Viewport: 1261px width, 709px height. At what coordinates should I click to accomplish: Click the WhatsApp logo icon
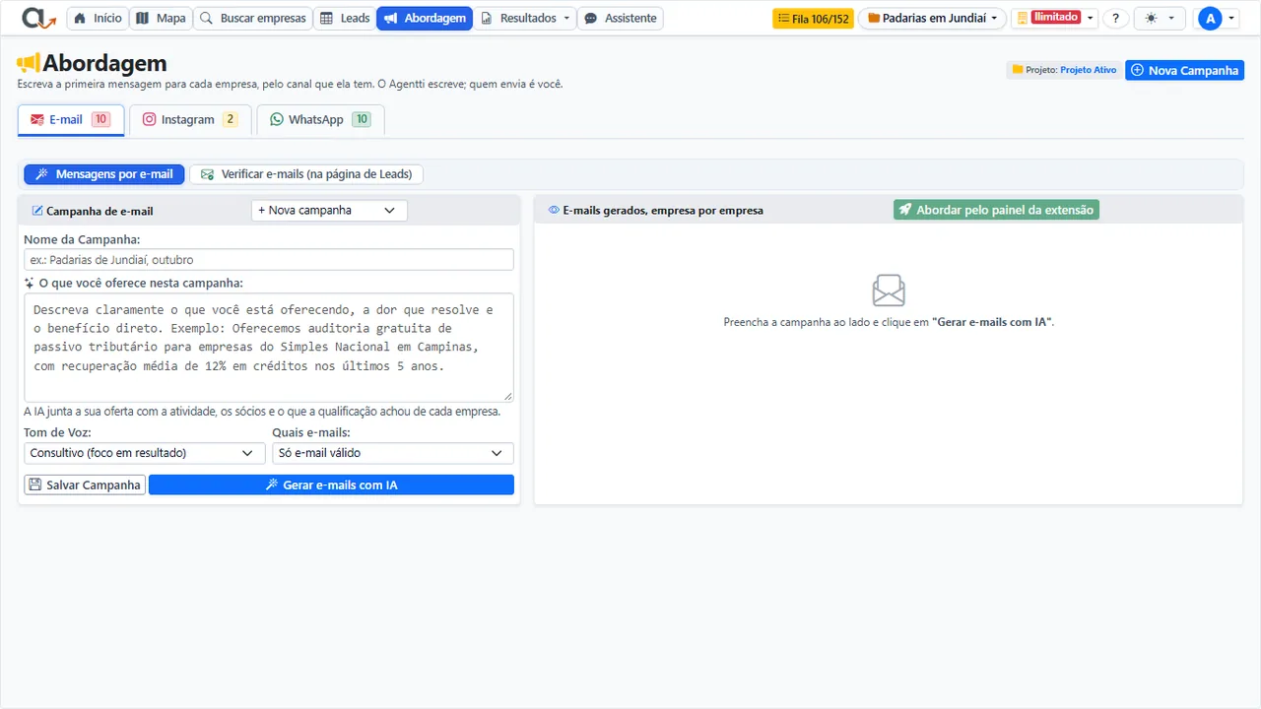pos(277,119)
